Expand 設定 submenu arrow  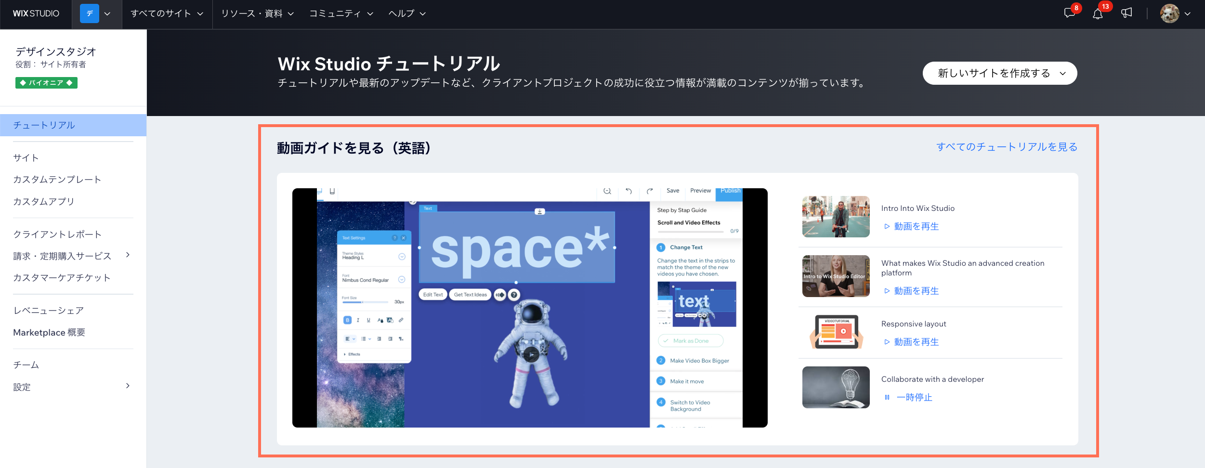coord(128,386)
